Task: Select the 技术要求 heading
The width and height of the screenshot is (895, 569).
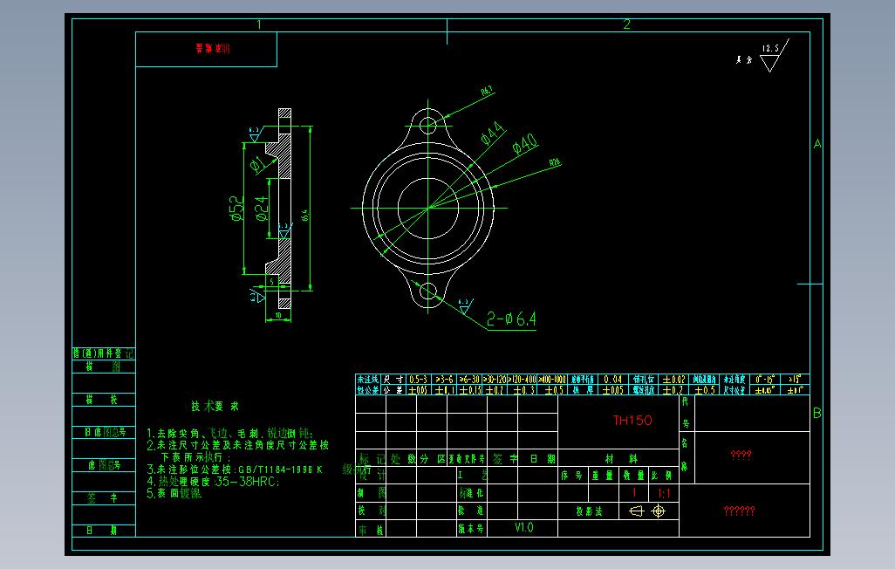Action: tap(215, 406)
